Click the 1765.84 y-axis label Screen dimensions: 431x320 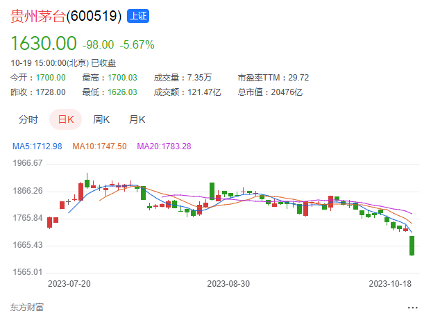pyautogui.click(x=28, y=218)
